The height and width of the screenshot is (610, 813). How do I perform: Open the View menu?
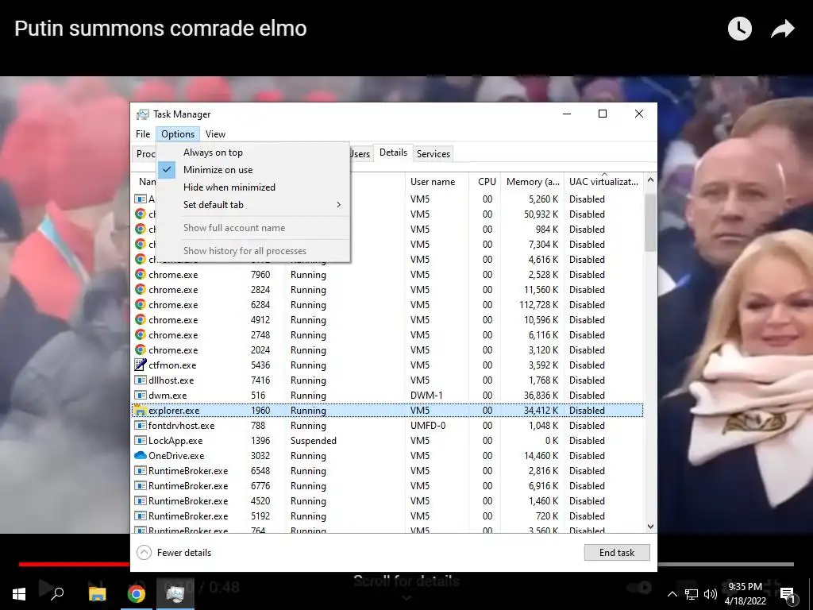pos(215,133)
